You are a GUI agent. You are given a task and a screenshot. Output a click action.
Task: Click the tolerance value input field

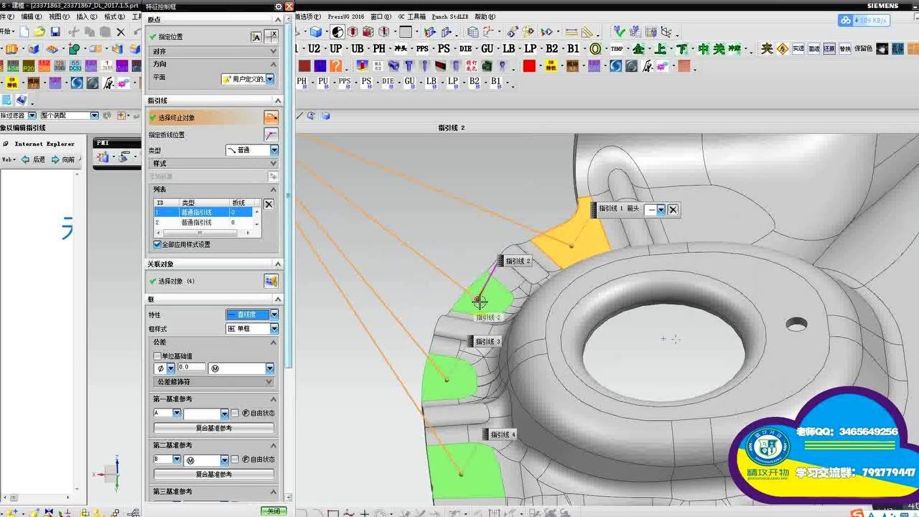191,368
